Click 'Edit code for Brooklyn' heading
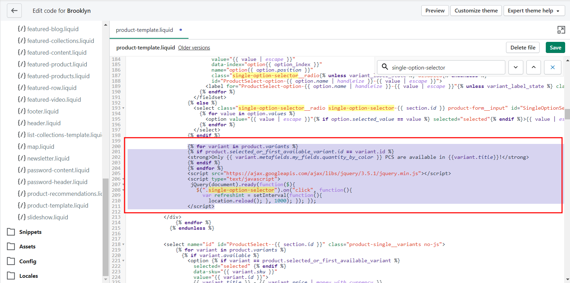570x283 pixels. (62, 11)
